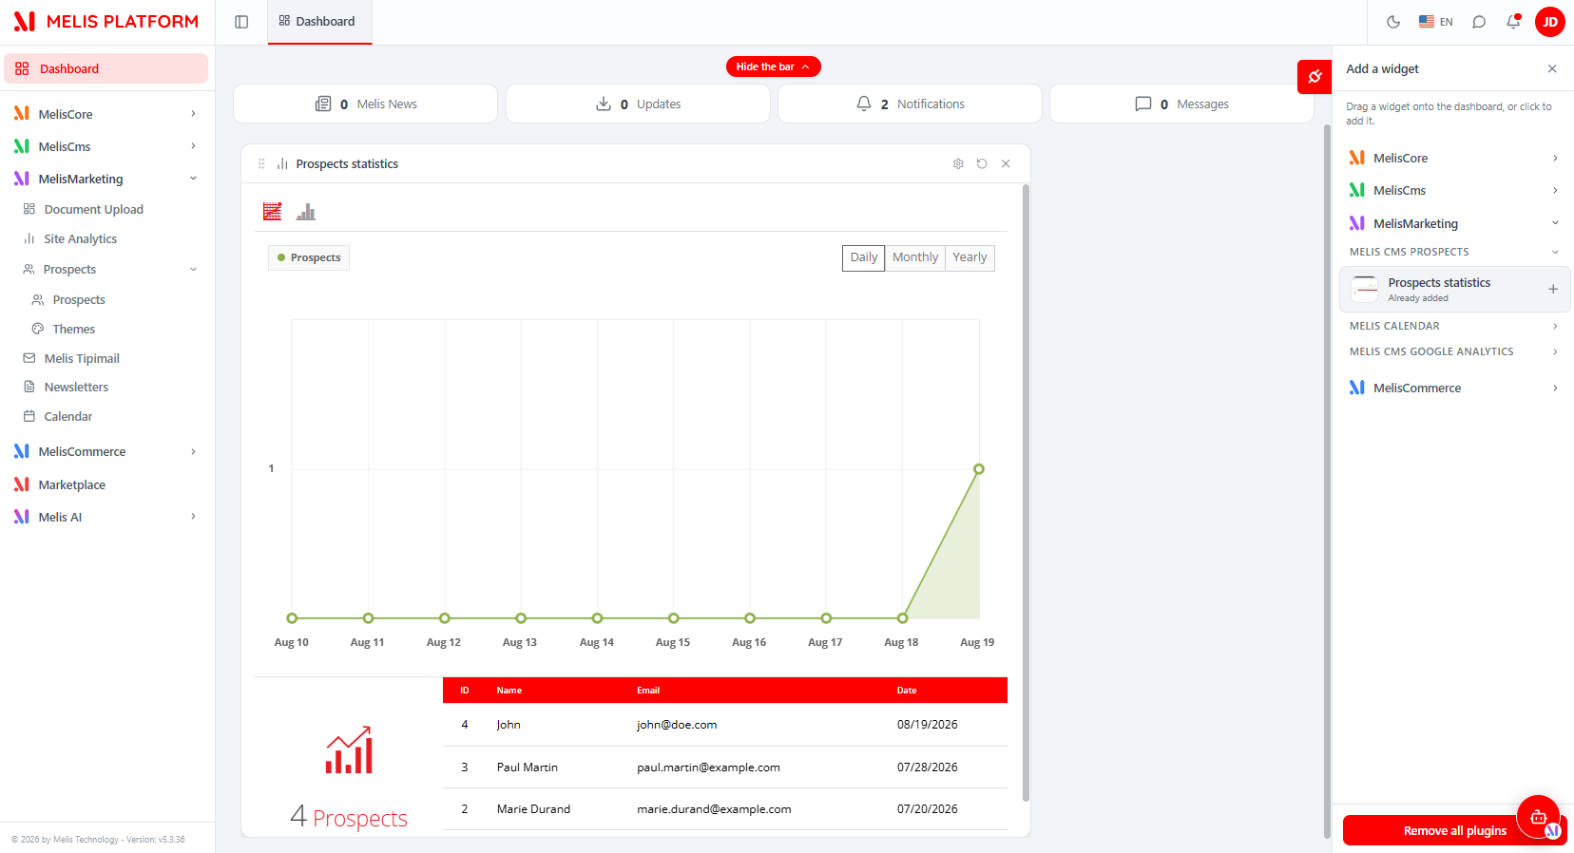Collapse MelisMarketing in Add a widget panel
Image resolution: width=1574 pixels, height=853 pixels.
tap(1453, 223)
